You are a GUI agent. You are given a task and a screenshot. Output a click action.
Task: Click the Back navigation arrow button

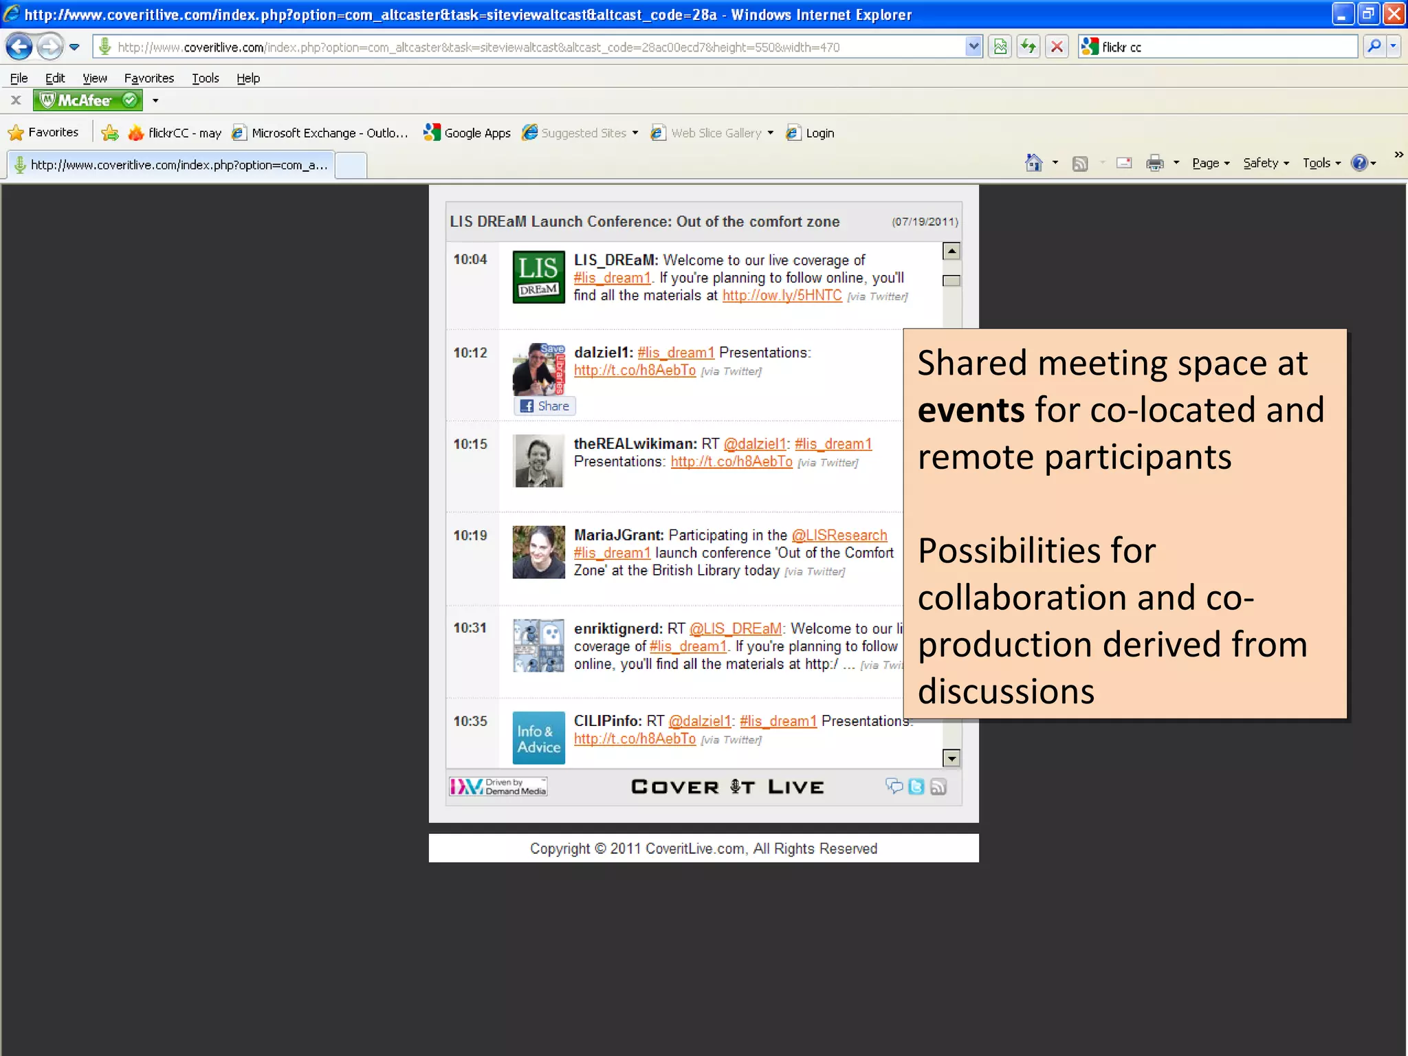point(19,47)
